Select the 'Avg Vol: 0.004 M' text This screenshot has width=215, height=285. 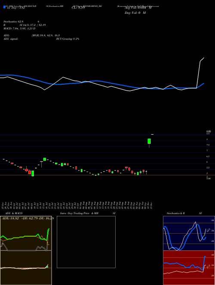coord(138,8)
